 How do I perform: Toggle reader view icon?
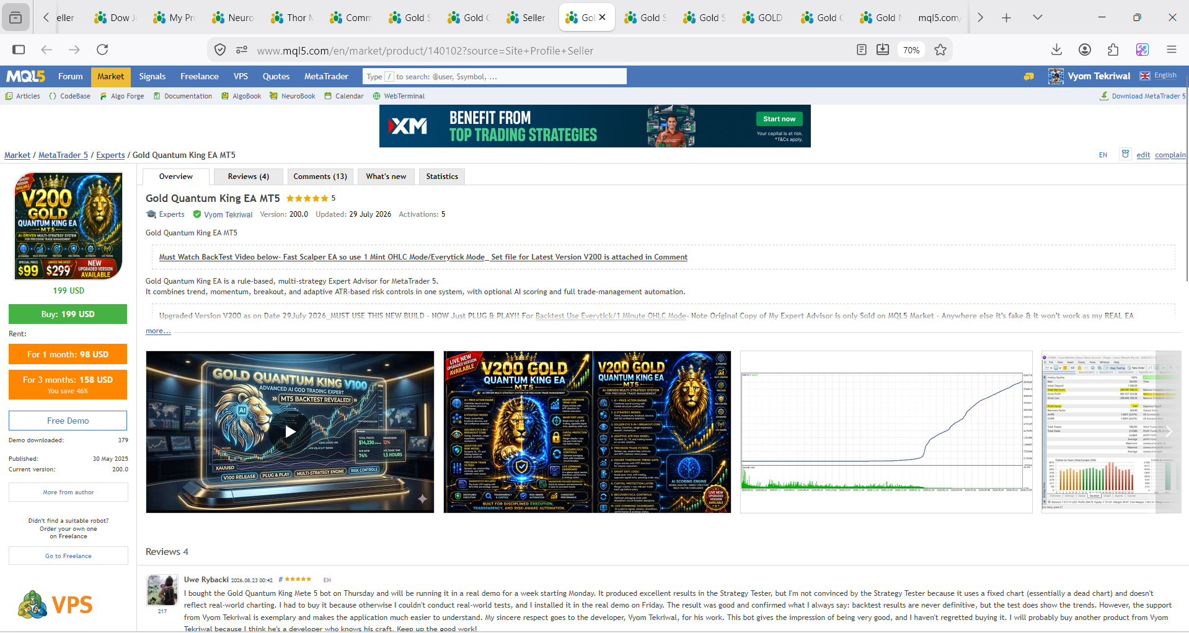tap(861, 50)
